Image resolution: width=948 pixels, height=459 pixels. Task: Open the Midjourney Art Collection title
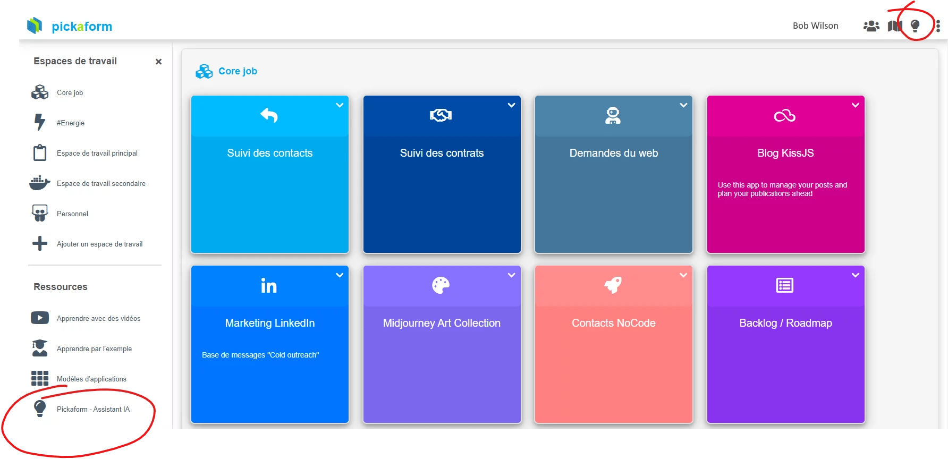click(442, 323)
